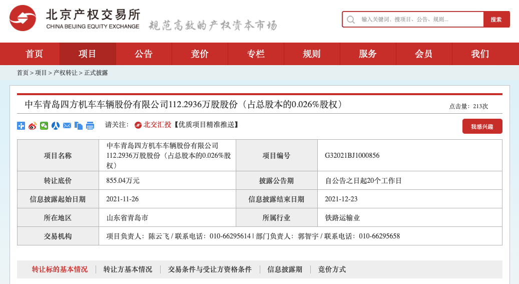519x284 pixels.
Task: Share the page to Sina Weibo
Action: 33,126
